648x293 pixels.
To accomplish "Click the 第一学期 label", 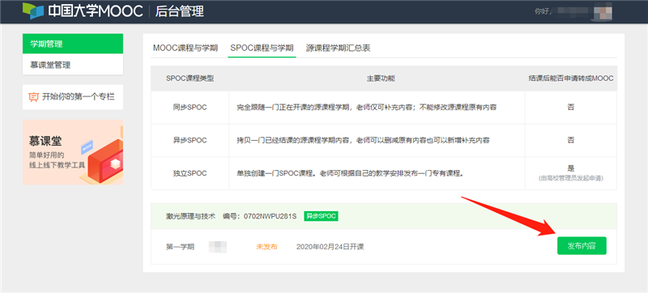I will pyautogui.click(x=180, y=247).
